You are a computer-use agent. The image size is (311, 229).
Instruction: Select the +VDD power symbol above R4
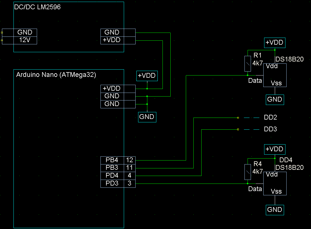(275, 149)
